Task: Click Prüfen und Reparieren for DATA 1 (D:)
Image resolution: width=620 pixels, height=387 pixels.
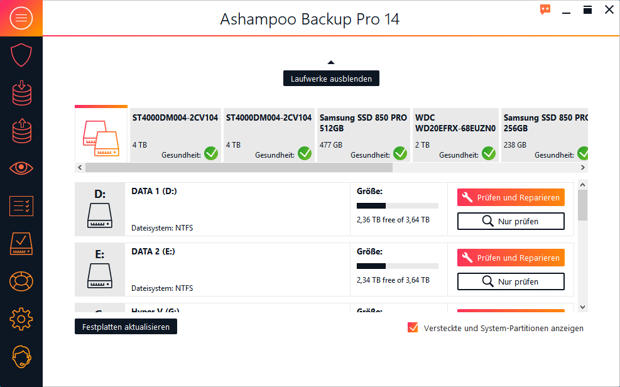Action: (x=511, y=197)
